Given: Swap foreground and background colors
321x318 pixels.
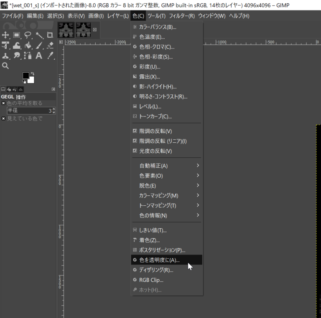Looking at the screenshot, I should point(32,74).
